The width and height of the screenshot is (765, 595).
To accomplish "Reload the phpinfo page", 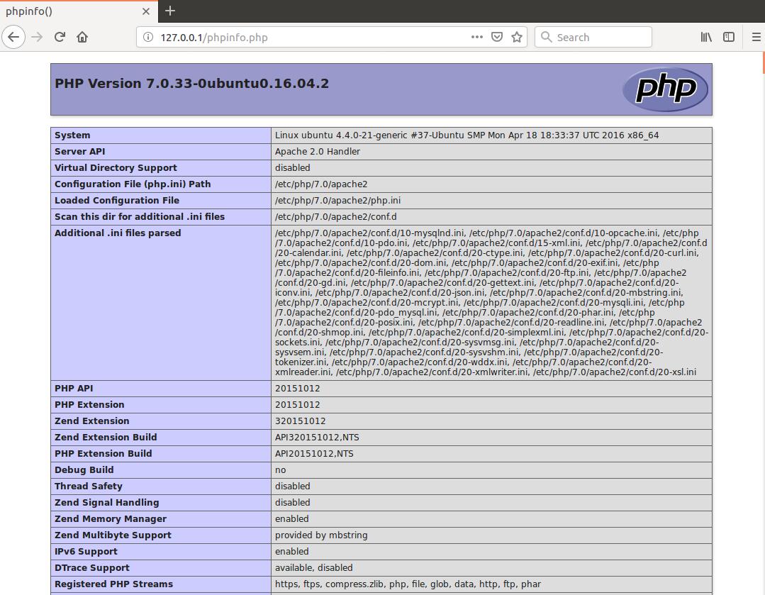I will point(60,37).
